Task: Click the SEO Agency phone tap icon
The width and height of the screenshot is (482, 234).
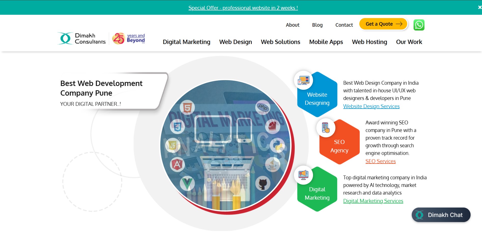Action: coord(326,128)
